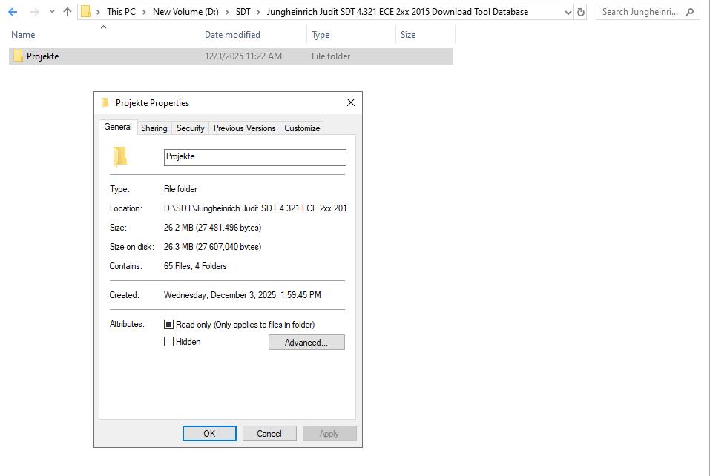This screenshot has width=710, height=476.
Task: Expand chevron after SDT breadcrumb
Action: 258,12
